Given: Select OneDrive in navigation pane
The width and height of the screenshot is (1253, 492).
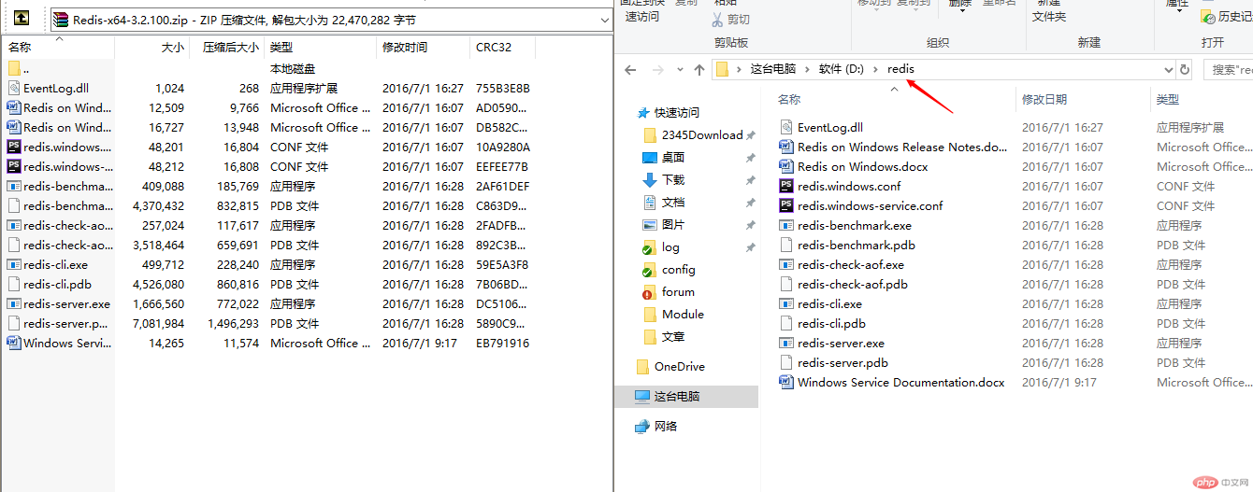Looking at the screenshot, I should 680,366.
